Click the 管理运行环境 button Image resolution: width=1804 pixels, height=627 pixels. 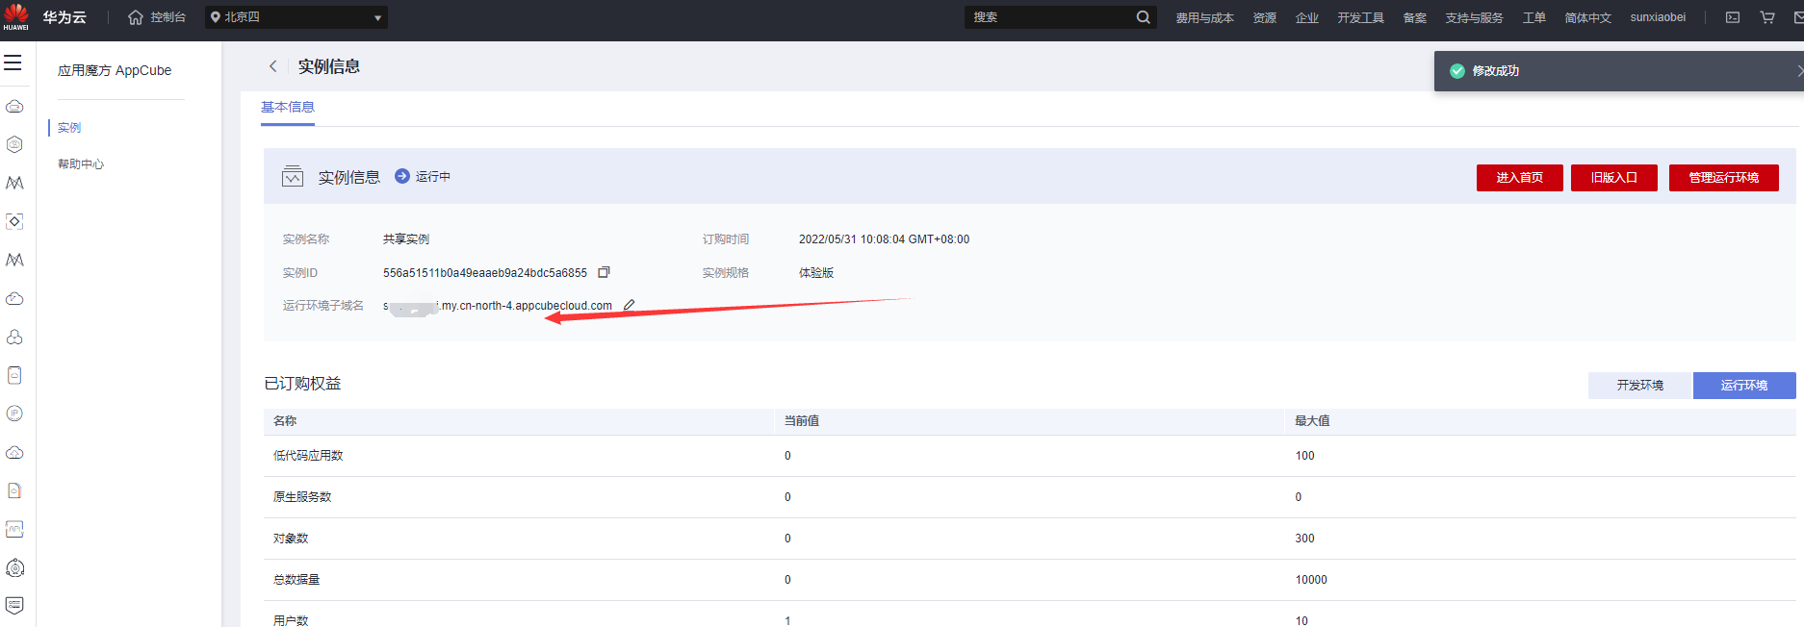click(x=1723, y=178)
